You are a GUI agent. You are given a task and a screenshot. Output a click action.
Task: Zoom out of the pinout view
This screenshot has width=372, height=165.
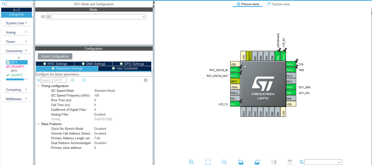pos(224,162)
